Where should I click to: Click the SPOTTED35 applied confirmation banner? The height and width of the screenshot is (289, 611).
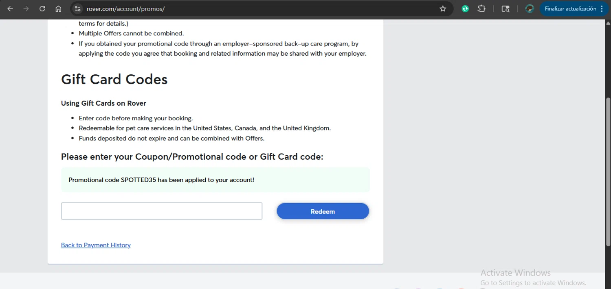point(215,180)
